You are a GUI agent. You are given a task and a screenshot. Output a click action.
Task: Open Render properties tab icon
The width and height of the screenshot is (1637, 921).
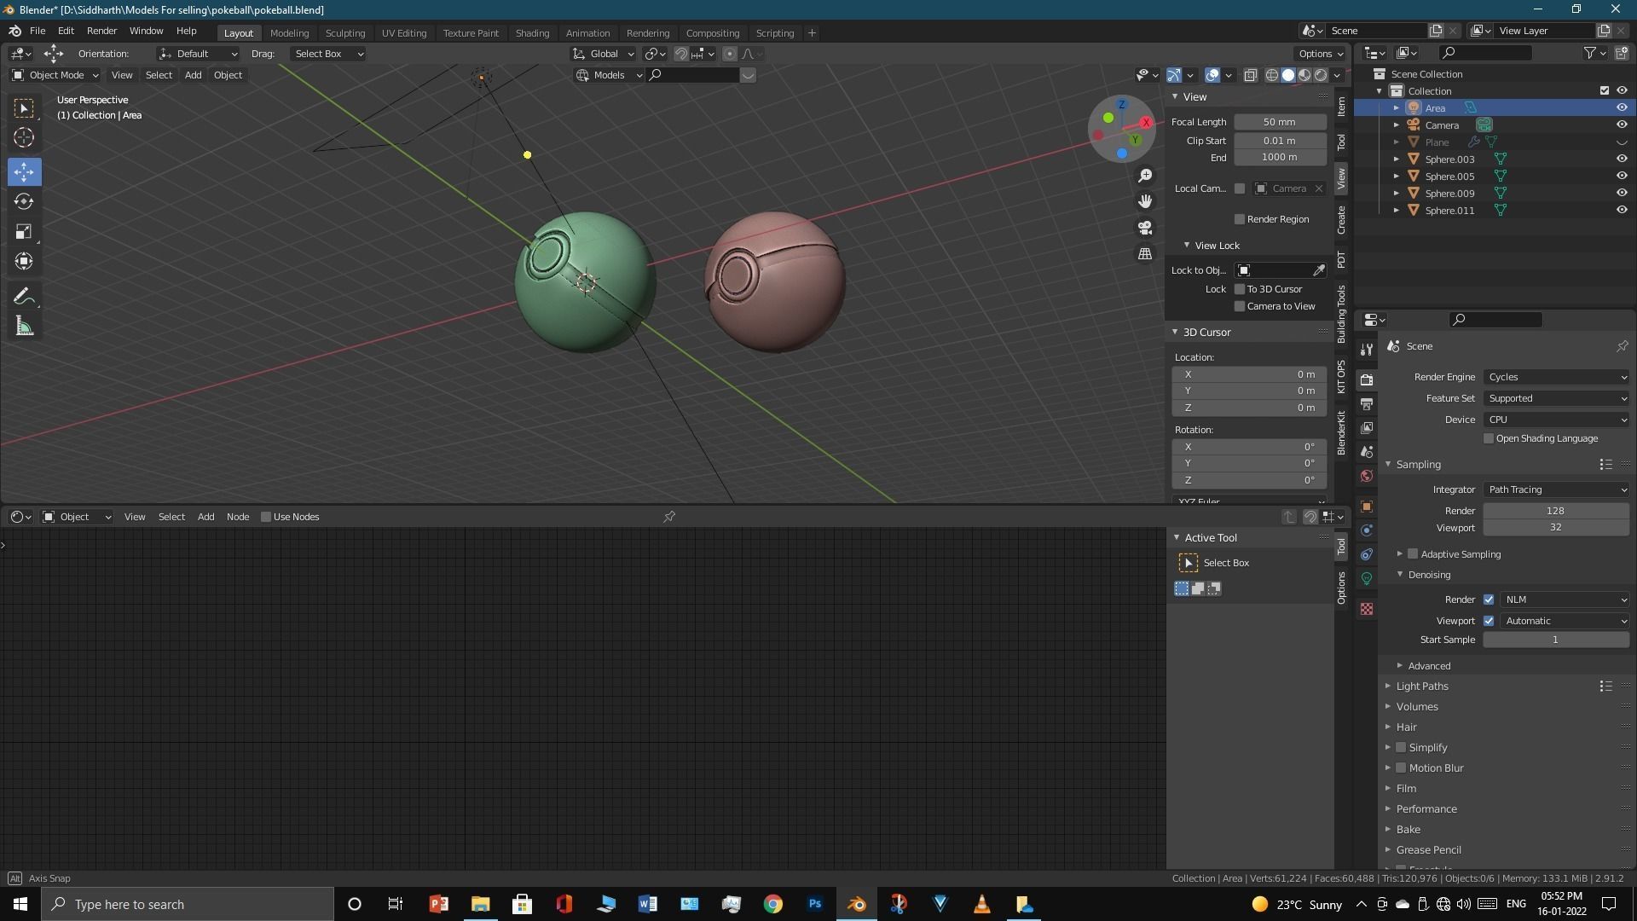click(x=1367, y=380)
